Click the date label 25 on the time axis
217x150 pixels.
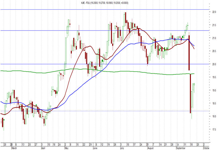pyautogui.click(x=198, y=145)
